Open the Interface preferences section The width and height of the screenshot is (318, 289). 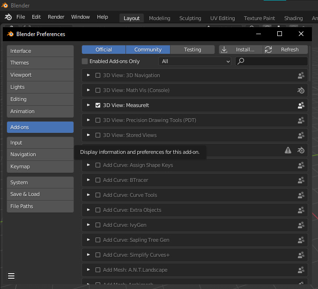click(40, 51)
